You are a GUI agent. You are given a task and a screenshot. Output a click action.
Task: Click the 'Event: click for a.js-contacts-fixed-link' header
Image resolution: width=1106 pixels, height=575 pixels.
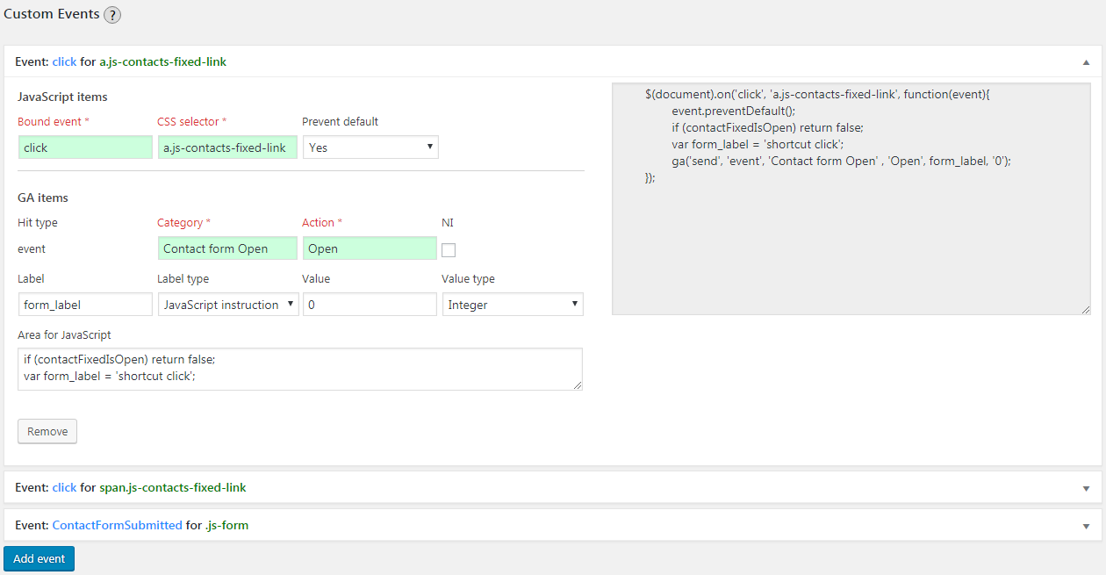click(x=553, y=61)
